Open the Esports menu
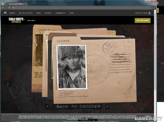The image size is (164, 122). tap(48, 13)
